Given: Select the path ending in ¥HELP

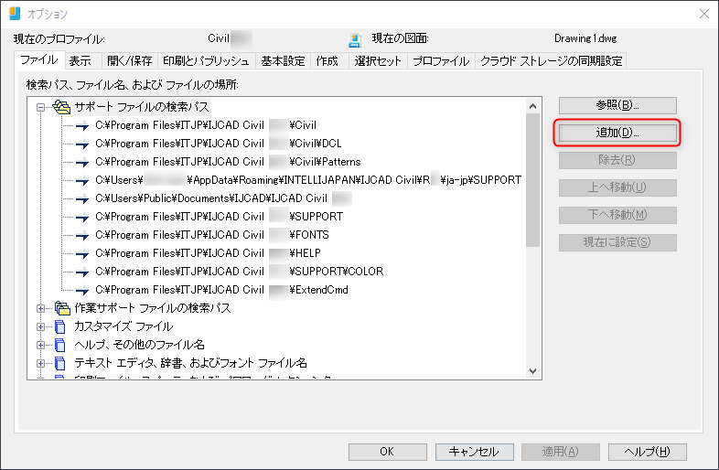Looking at the screenshot, I should tap(208, 253).
